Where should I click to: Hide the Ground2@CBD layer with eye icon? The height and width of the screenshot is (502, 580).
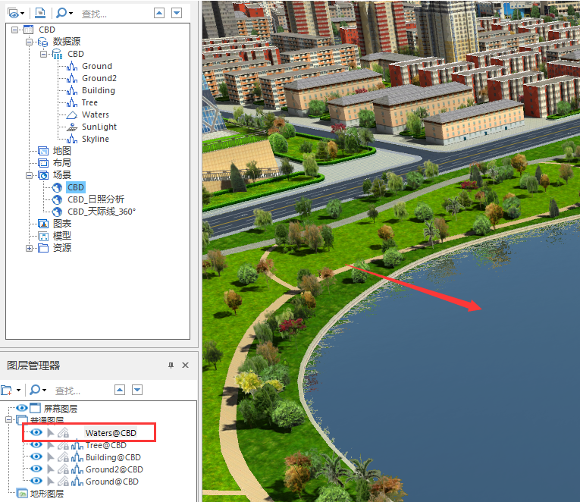36,469
